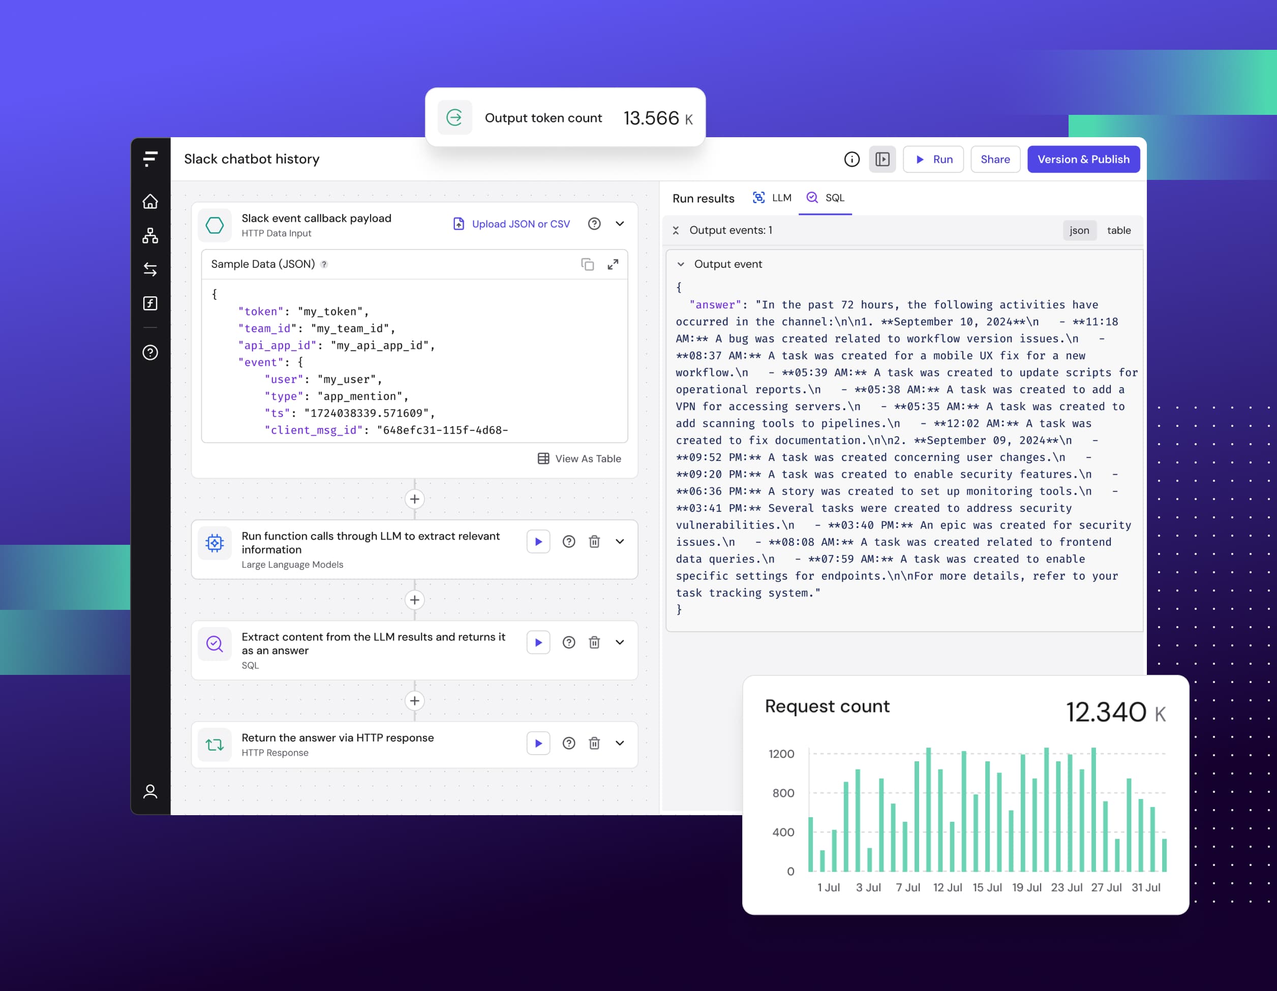Viewport: 1277px width, 991px height.
Task: Run the Extract content SQL step
Action: pyautogui.click(x=538, y=642)
